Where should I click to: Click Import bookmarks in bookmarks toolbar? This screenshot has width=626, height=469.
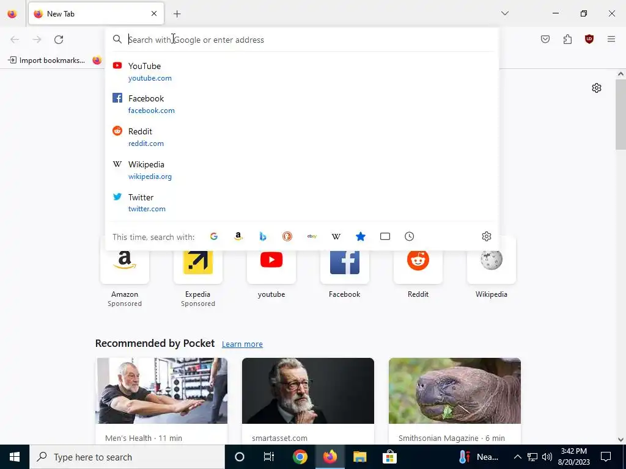coord(46,60)
